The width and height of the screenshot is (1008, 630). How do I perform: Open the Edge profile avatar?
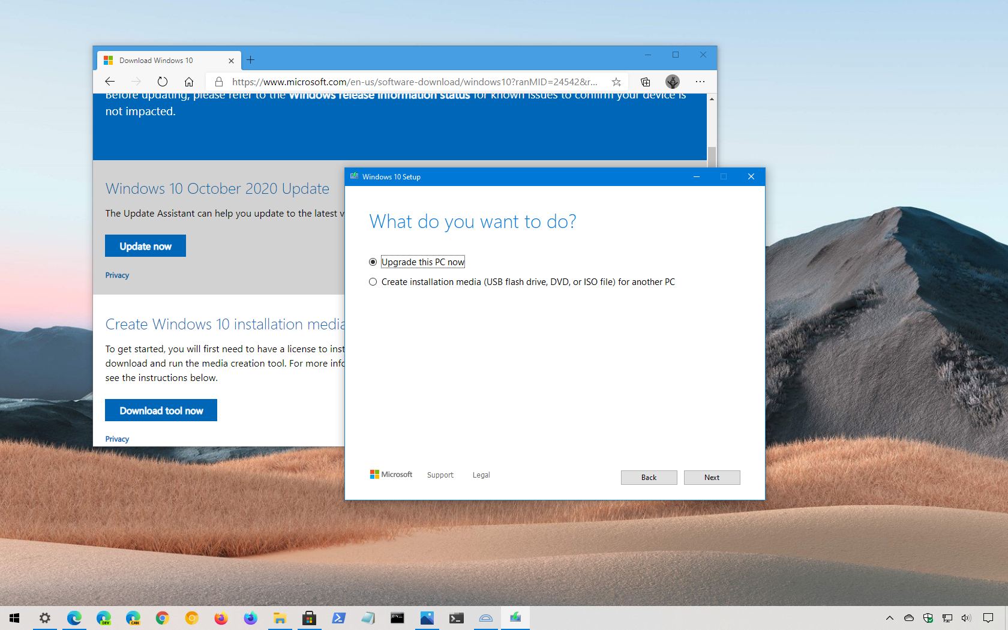[673, 82]
